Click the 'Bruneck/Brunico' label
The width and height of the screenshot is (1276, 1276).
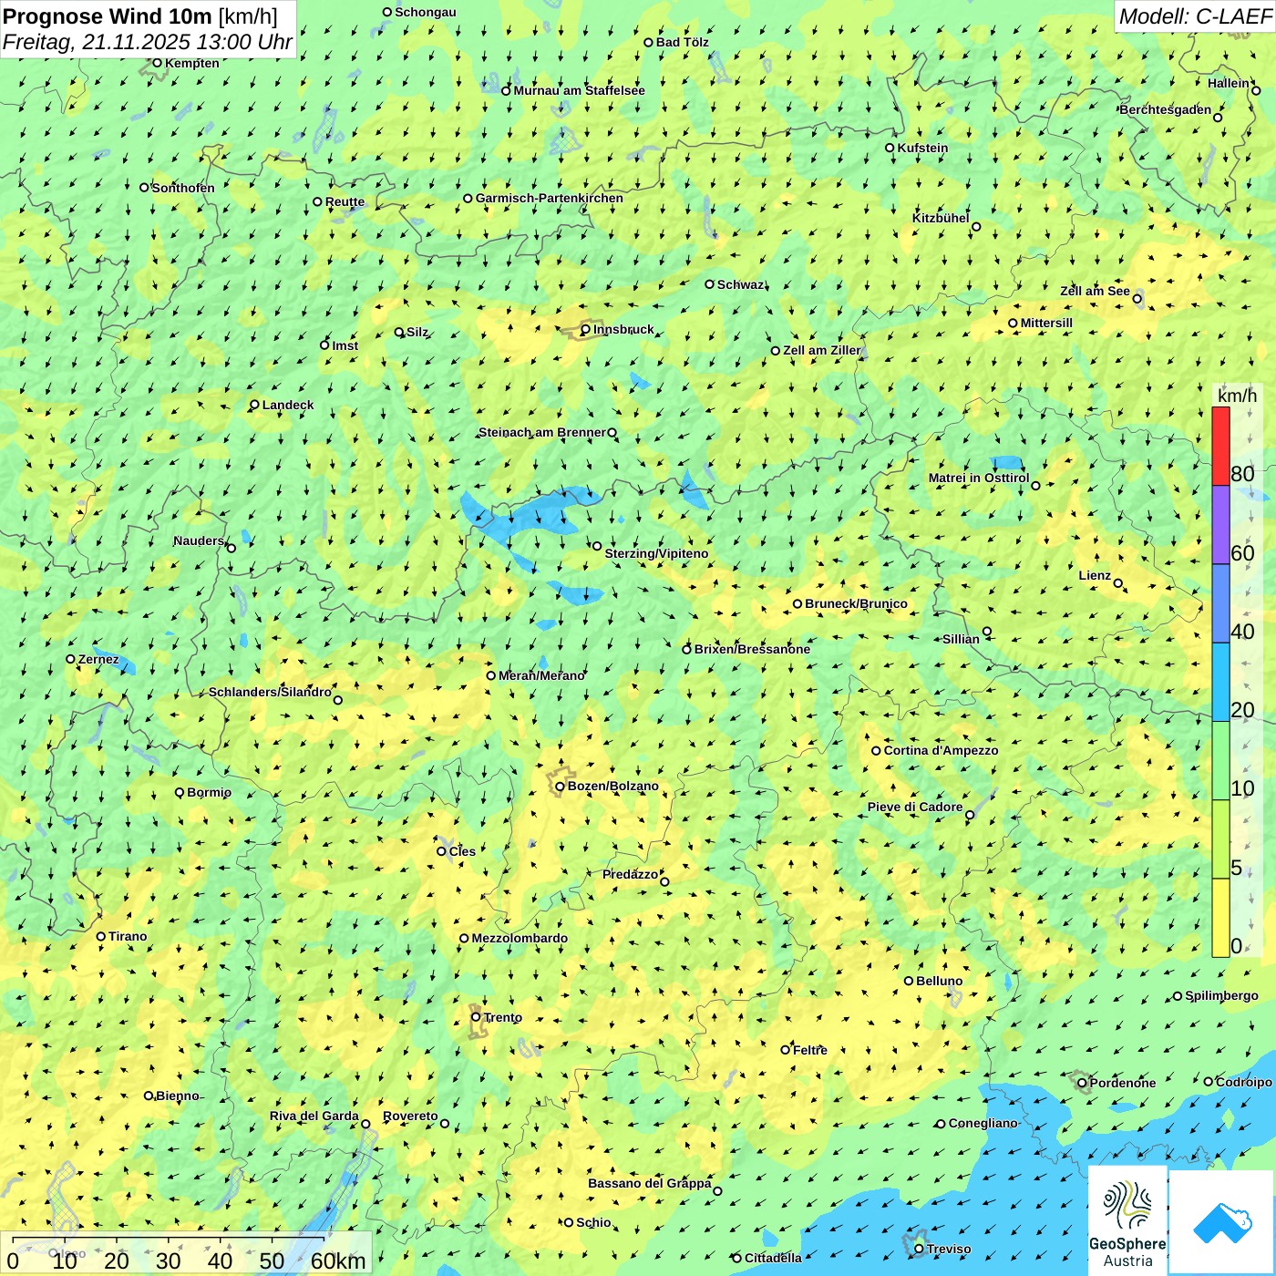[x=857, y=603]
